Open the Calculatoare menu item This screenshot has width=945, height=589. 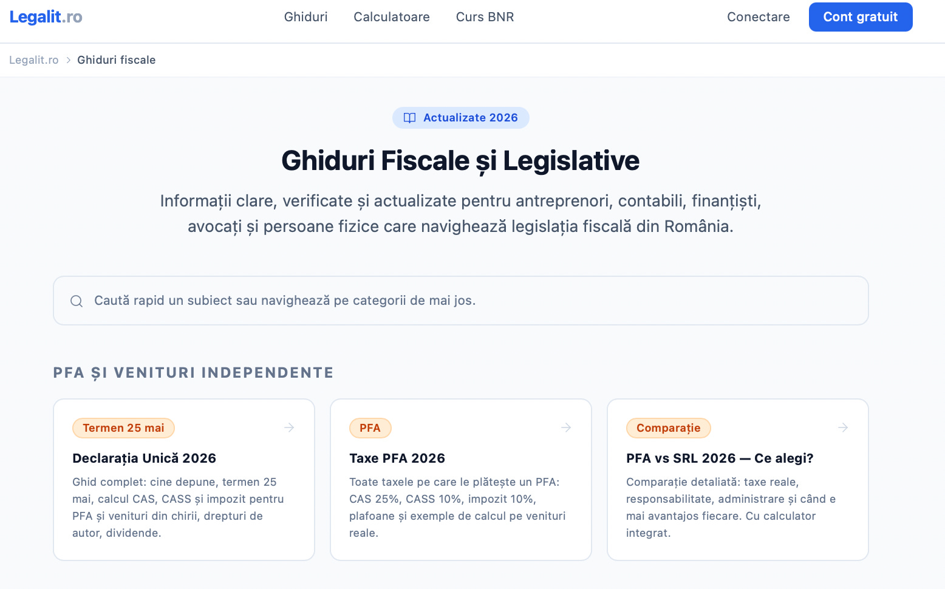click(392, 17)
